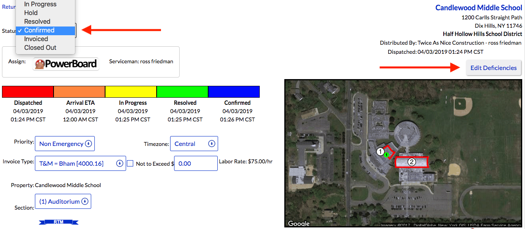
Task: Click map marker number 1
Action: pos(380,151)
